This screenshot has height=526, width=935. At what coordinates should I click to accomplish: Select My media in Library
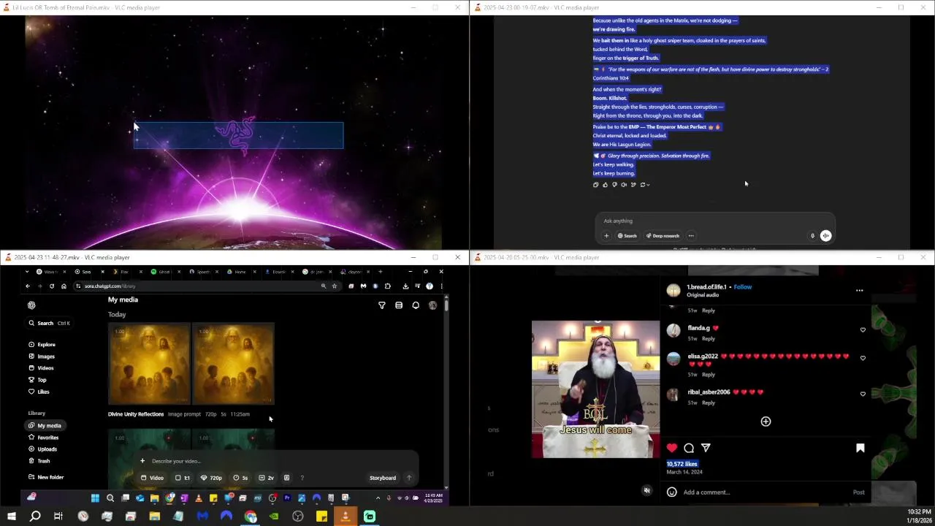pyautogui.click(x=45, y=425)
